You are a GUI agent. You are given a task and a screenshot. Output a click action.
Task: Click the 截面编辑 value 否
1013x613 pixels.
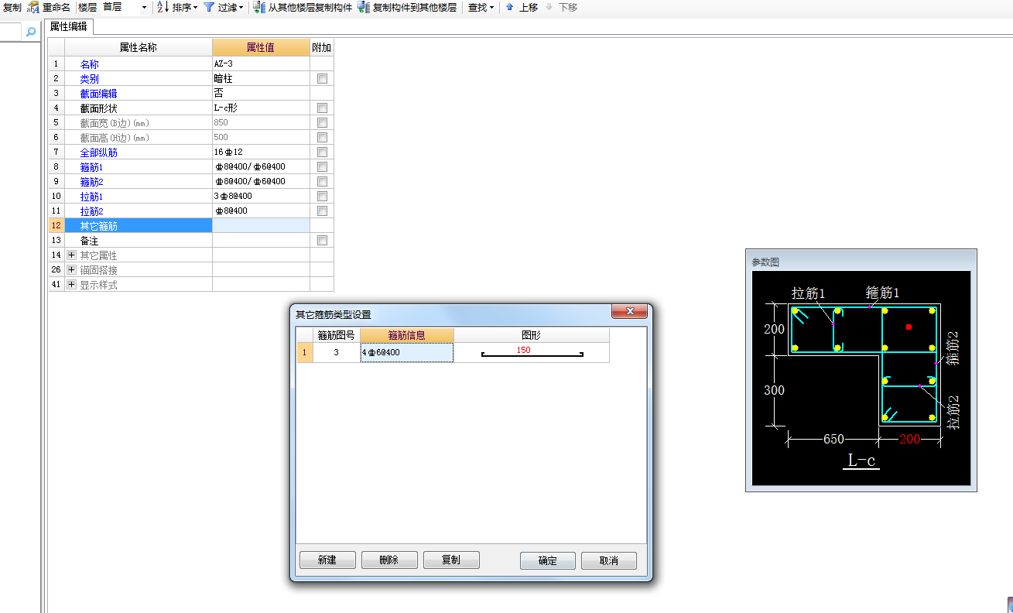[261, 94]
